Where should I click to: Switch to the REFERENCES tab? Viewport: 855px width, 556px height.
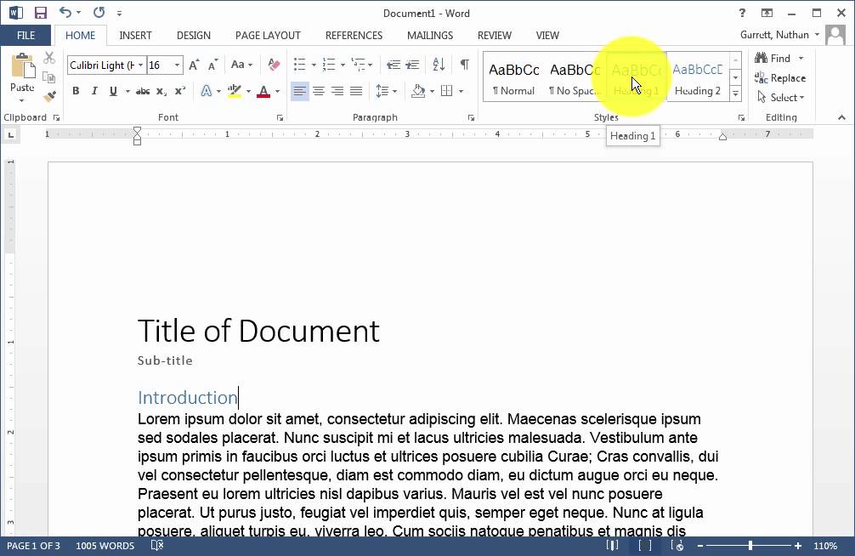tap(354, 36)
